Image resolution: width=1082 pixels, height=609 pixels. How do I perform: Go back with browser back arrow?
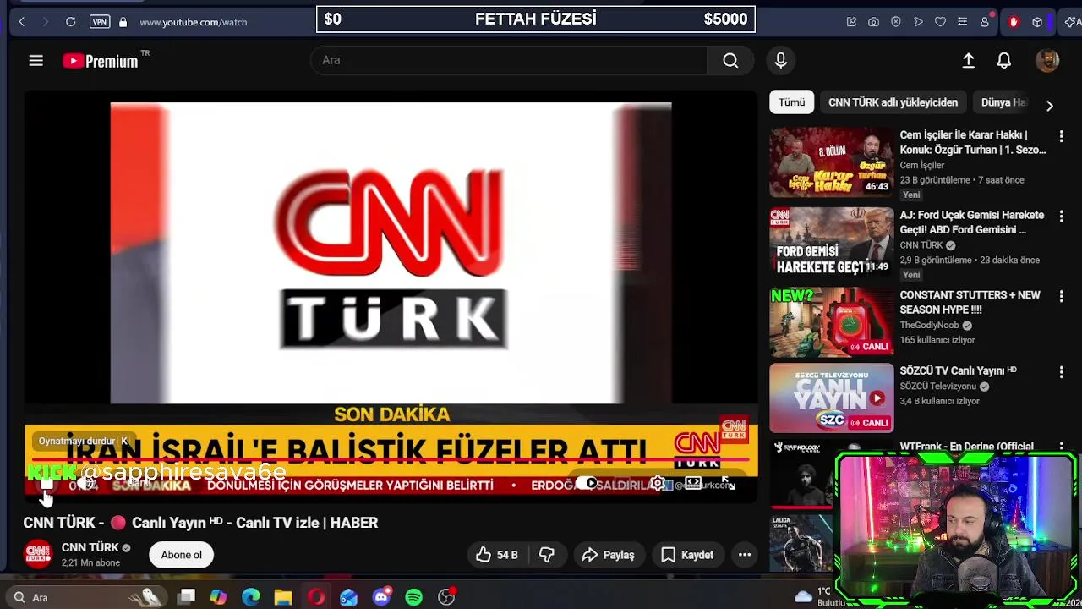(x=22, y=22)
